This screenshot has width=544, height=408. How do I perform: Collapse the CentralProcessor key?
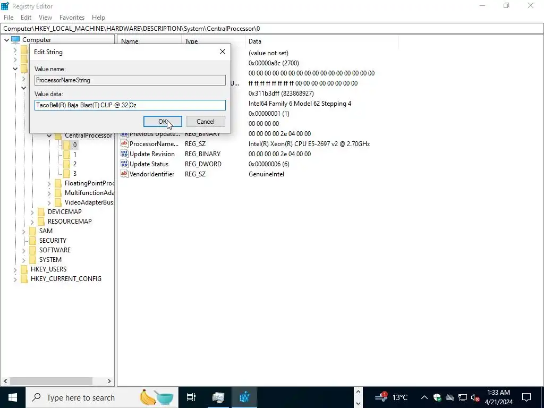(x=49, y=135)
